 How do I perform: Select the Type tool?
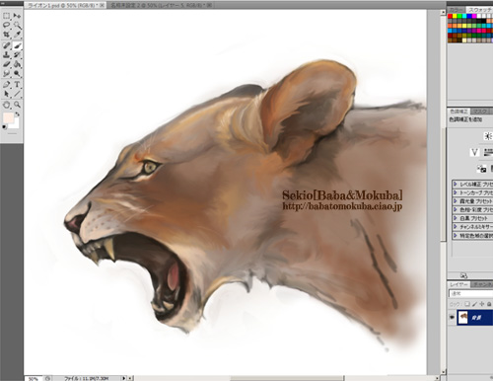17,85
